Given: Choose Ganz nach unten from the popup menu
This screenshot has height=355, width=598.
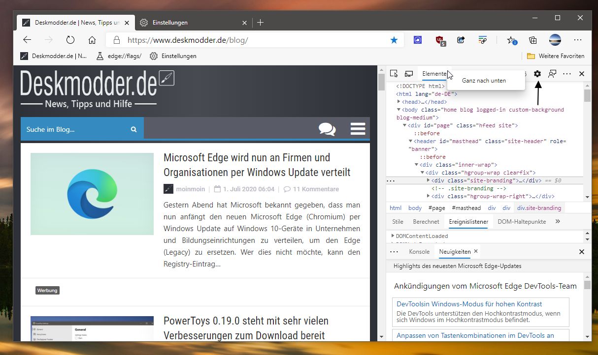Looking at the screenshot, I should (485, 81).
